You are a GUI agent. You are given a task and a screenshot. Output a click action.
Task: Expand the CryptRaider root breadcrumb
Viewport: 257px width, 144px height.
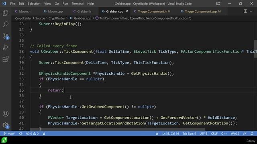23,18
